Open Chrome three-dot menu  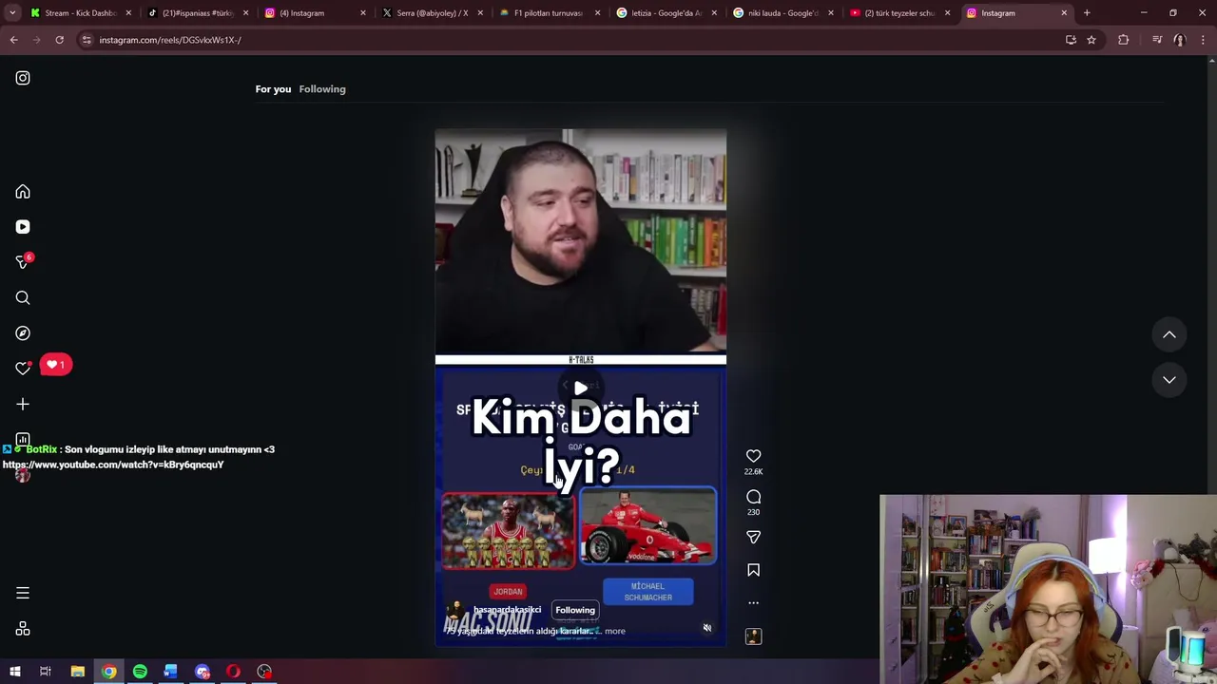pyautogui.click(x=1203, y=40)
